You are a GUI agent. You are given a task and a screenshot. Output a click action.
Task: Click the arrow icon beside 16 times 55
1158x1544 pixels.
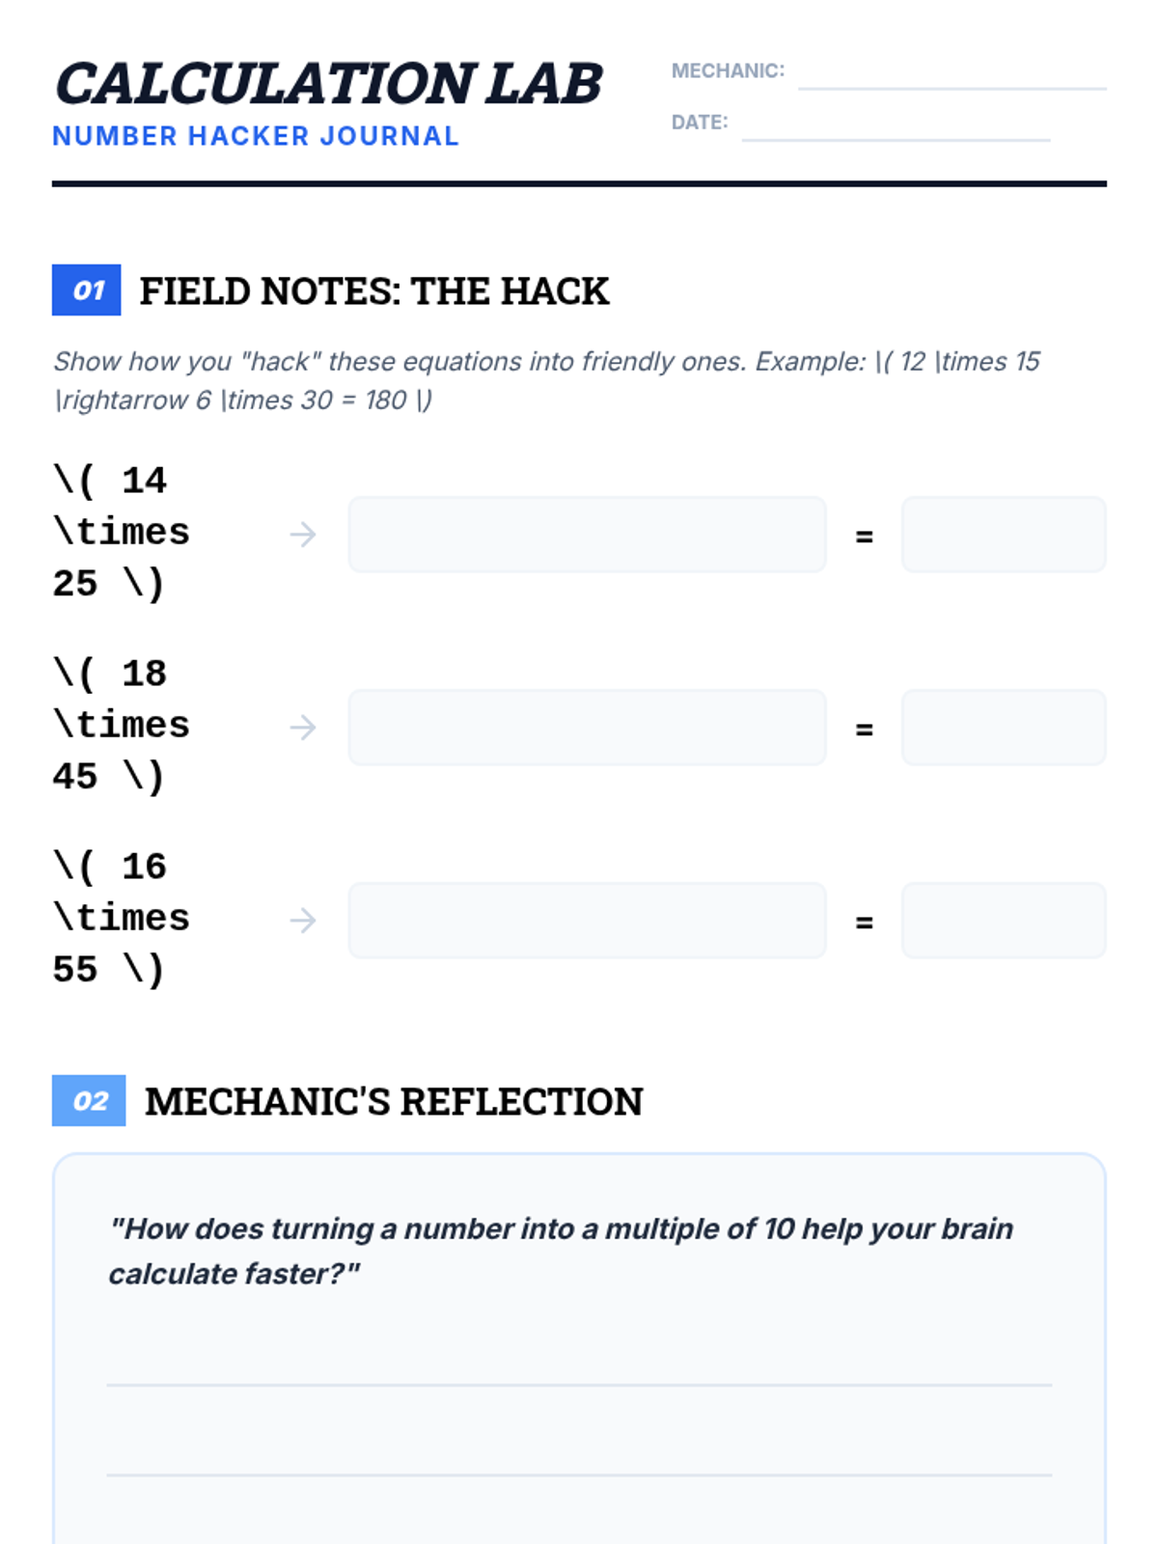(x=303, y=921)
